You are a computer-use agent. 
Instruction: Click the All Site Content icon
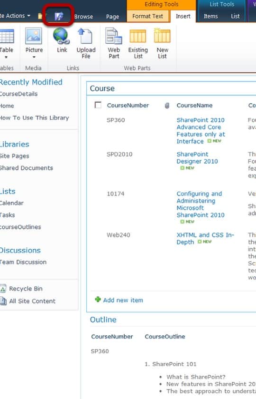point(3,301)
